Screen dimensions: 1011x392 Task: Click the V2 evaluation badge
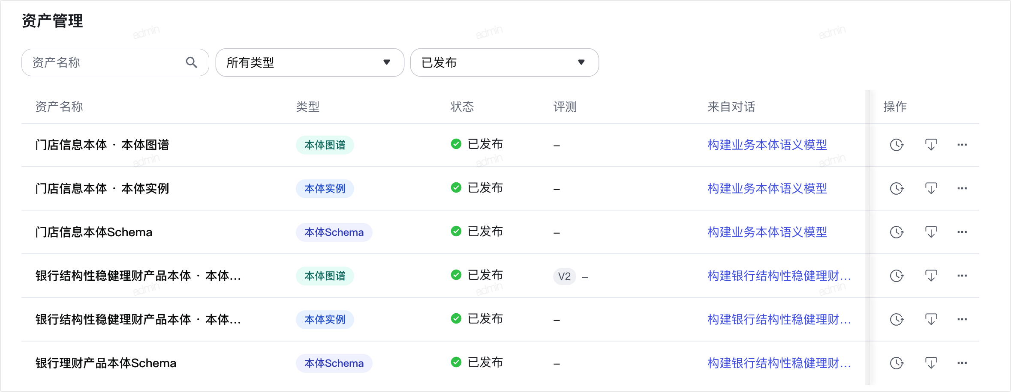[564, 276]
